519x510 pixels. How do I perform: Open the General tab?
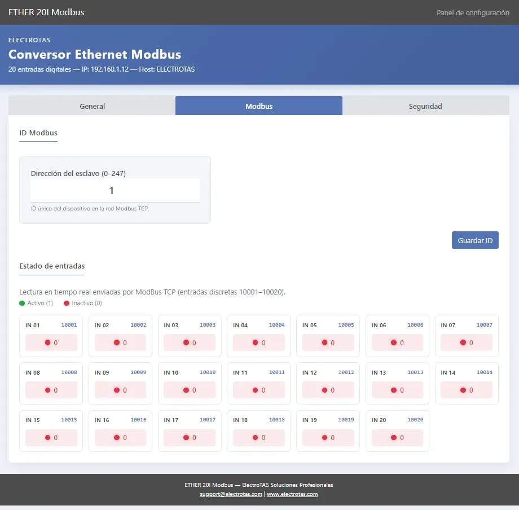[92, 106]
